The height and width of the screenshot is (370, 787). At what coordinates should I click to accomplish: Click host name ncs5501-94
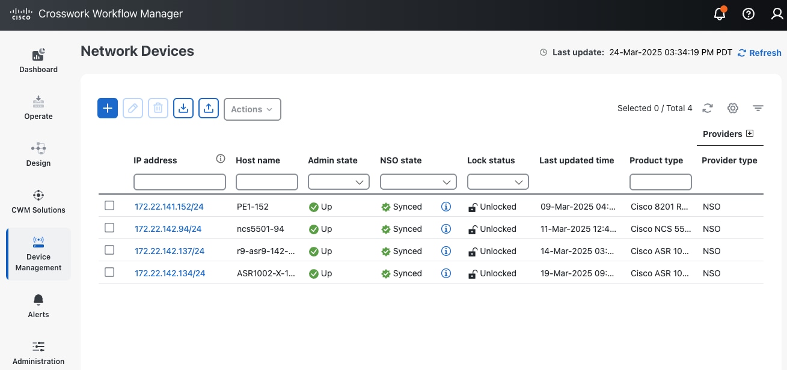point(260,229)
